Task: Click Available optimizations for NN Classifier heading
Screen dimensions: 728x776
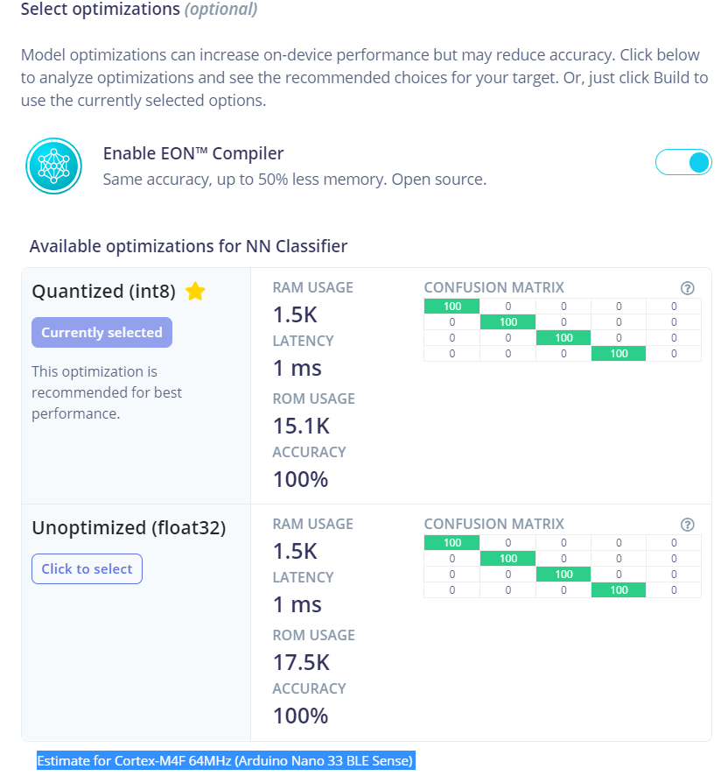Action: point(188,246)
